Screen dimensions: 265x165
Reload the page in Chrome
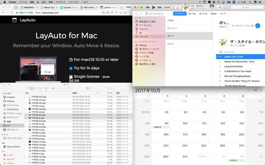click(12, 13)
